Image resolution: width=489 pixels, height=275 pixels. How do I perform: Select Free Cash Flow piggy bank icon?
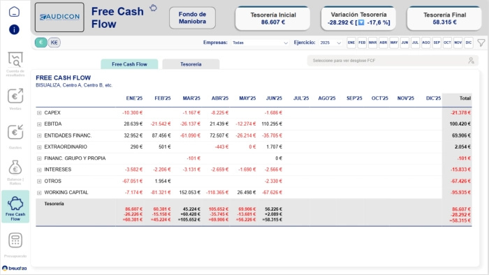tap(15, 204)
